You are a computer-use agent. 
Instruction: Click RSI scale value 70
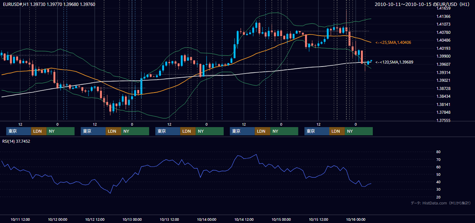click(x=438, y=159)
